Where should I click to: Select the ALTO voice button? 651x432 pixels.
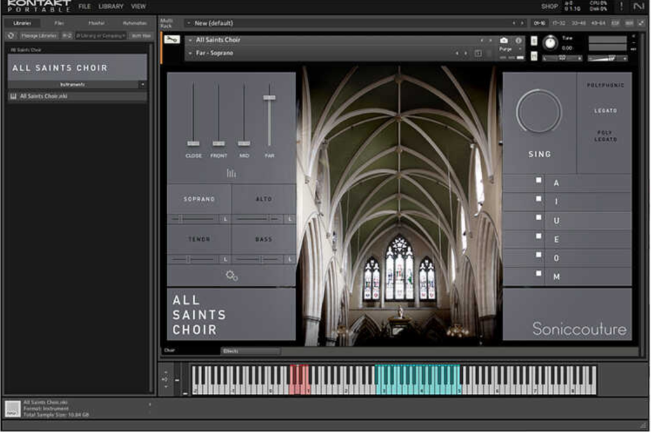coord(264,199)
